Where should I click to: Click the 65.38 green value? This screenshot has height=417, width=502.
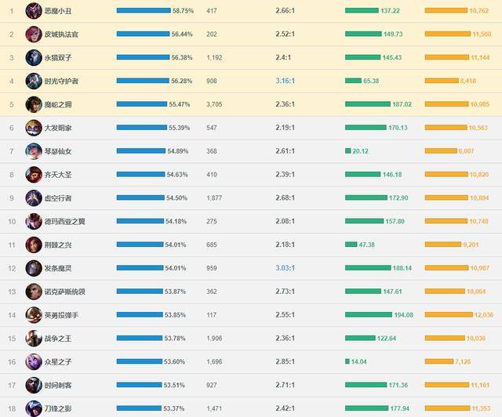tap(371, 81)
